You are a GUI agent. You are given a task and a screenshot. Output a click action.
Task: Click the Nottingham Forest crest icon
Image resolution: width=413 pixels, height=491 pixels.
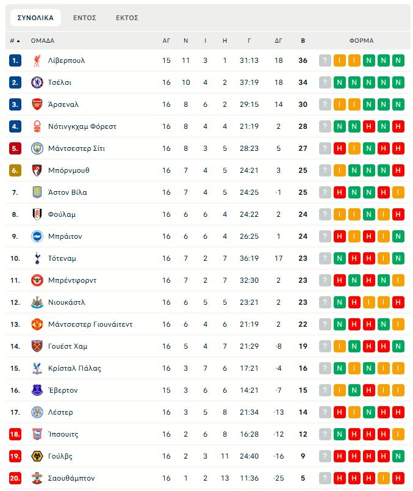tap(37, 126)
